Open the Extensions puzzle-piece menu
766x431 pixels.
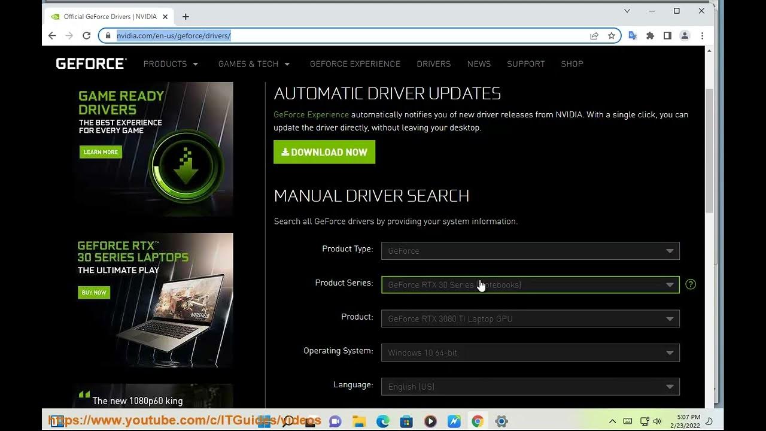pyautogui.click(x=651, y=36)
